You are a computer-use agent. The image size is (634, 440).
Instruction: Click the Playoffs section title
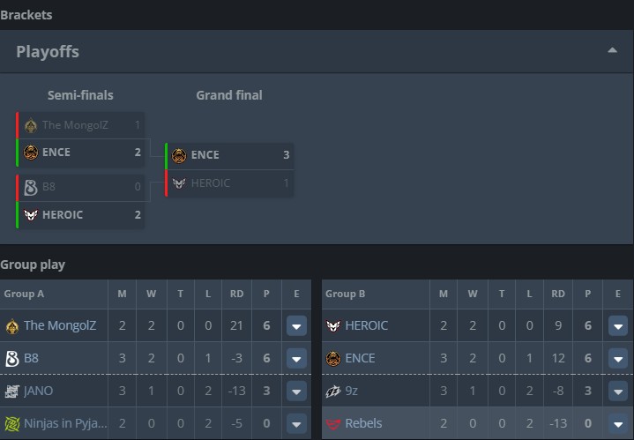click(x=48, y=52)
